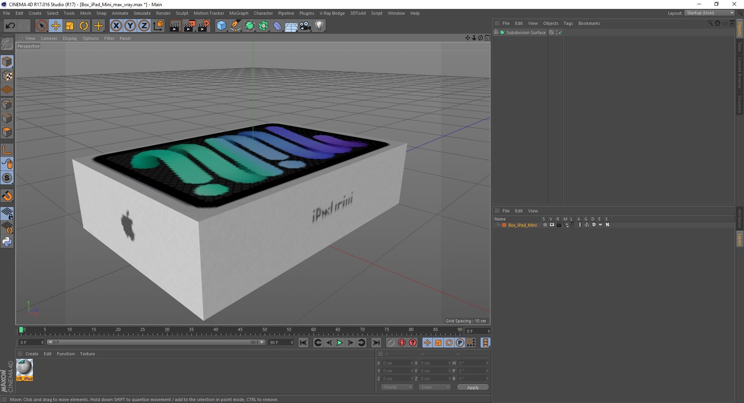
Task: Toggle Parameter P keyframe recording
Action: pos(460,343)
